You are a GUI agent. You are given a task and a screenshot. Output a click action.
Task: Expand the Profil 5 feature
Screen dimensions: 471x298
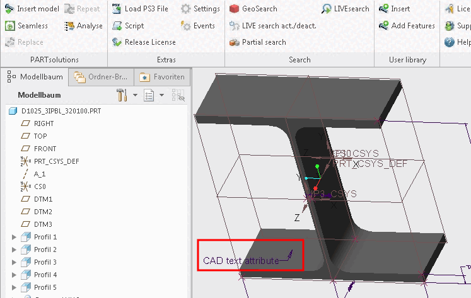coord(14,287)
